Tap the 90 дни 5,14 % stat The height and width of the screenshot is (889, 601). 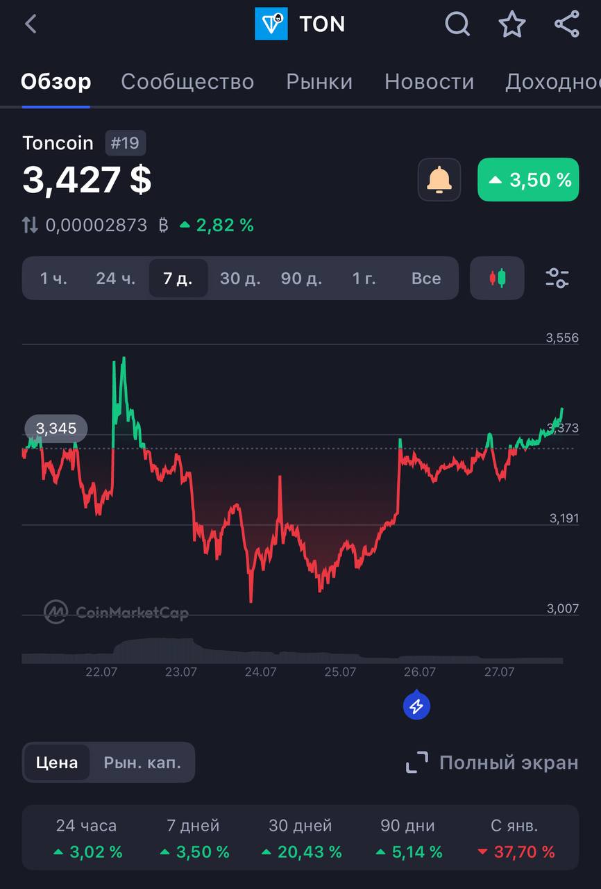[x=408, y=839]
